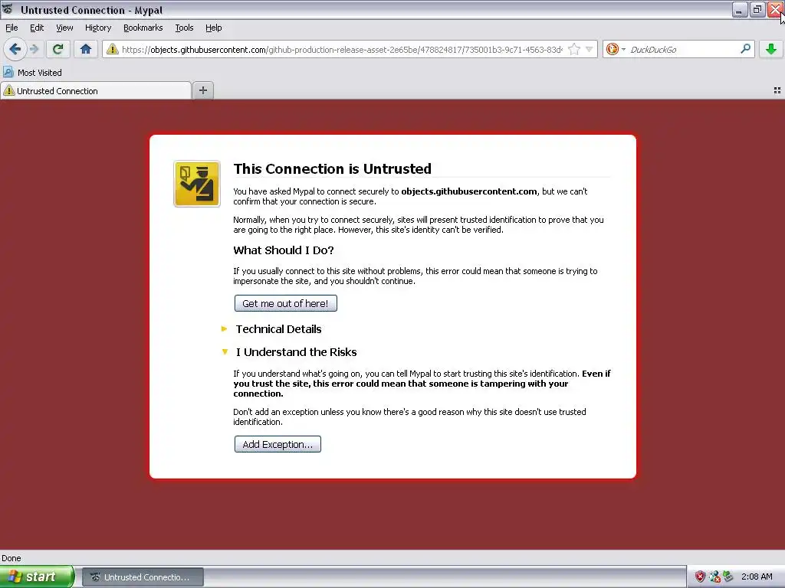Open the Downloads green arrow button

(x=771, y=49)
